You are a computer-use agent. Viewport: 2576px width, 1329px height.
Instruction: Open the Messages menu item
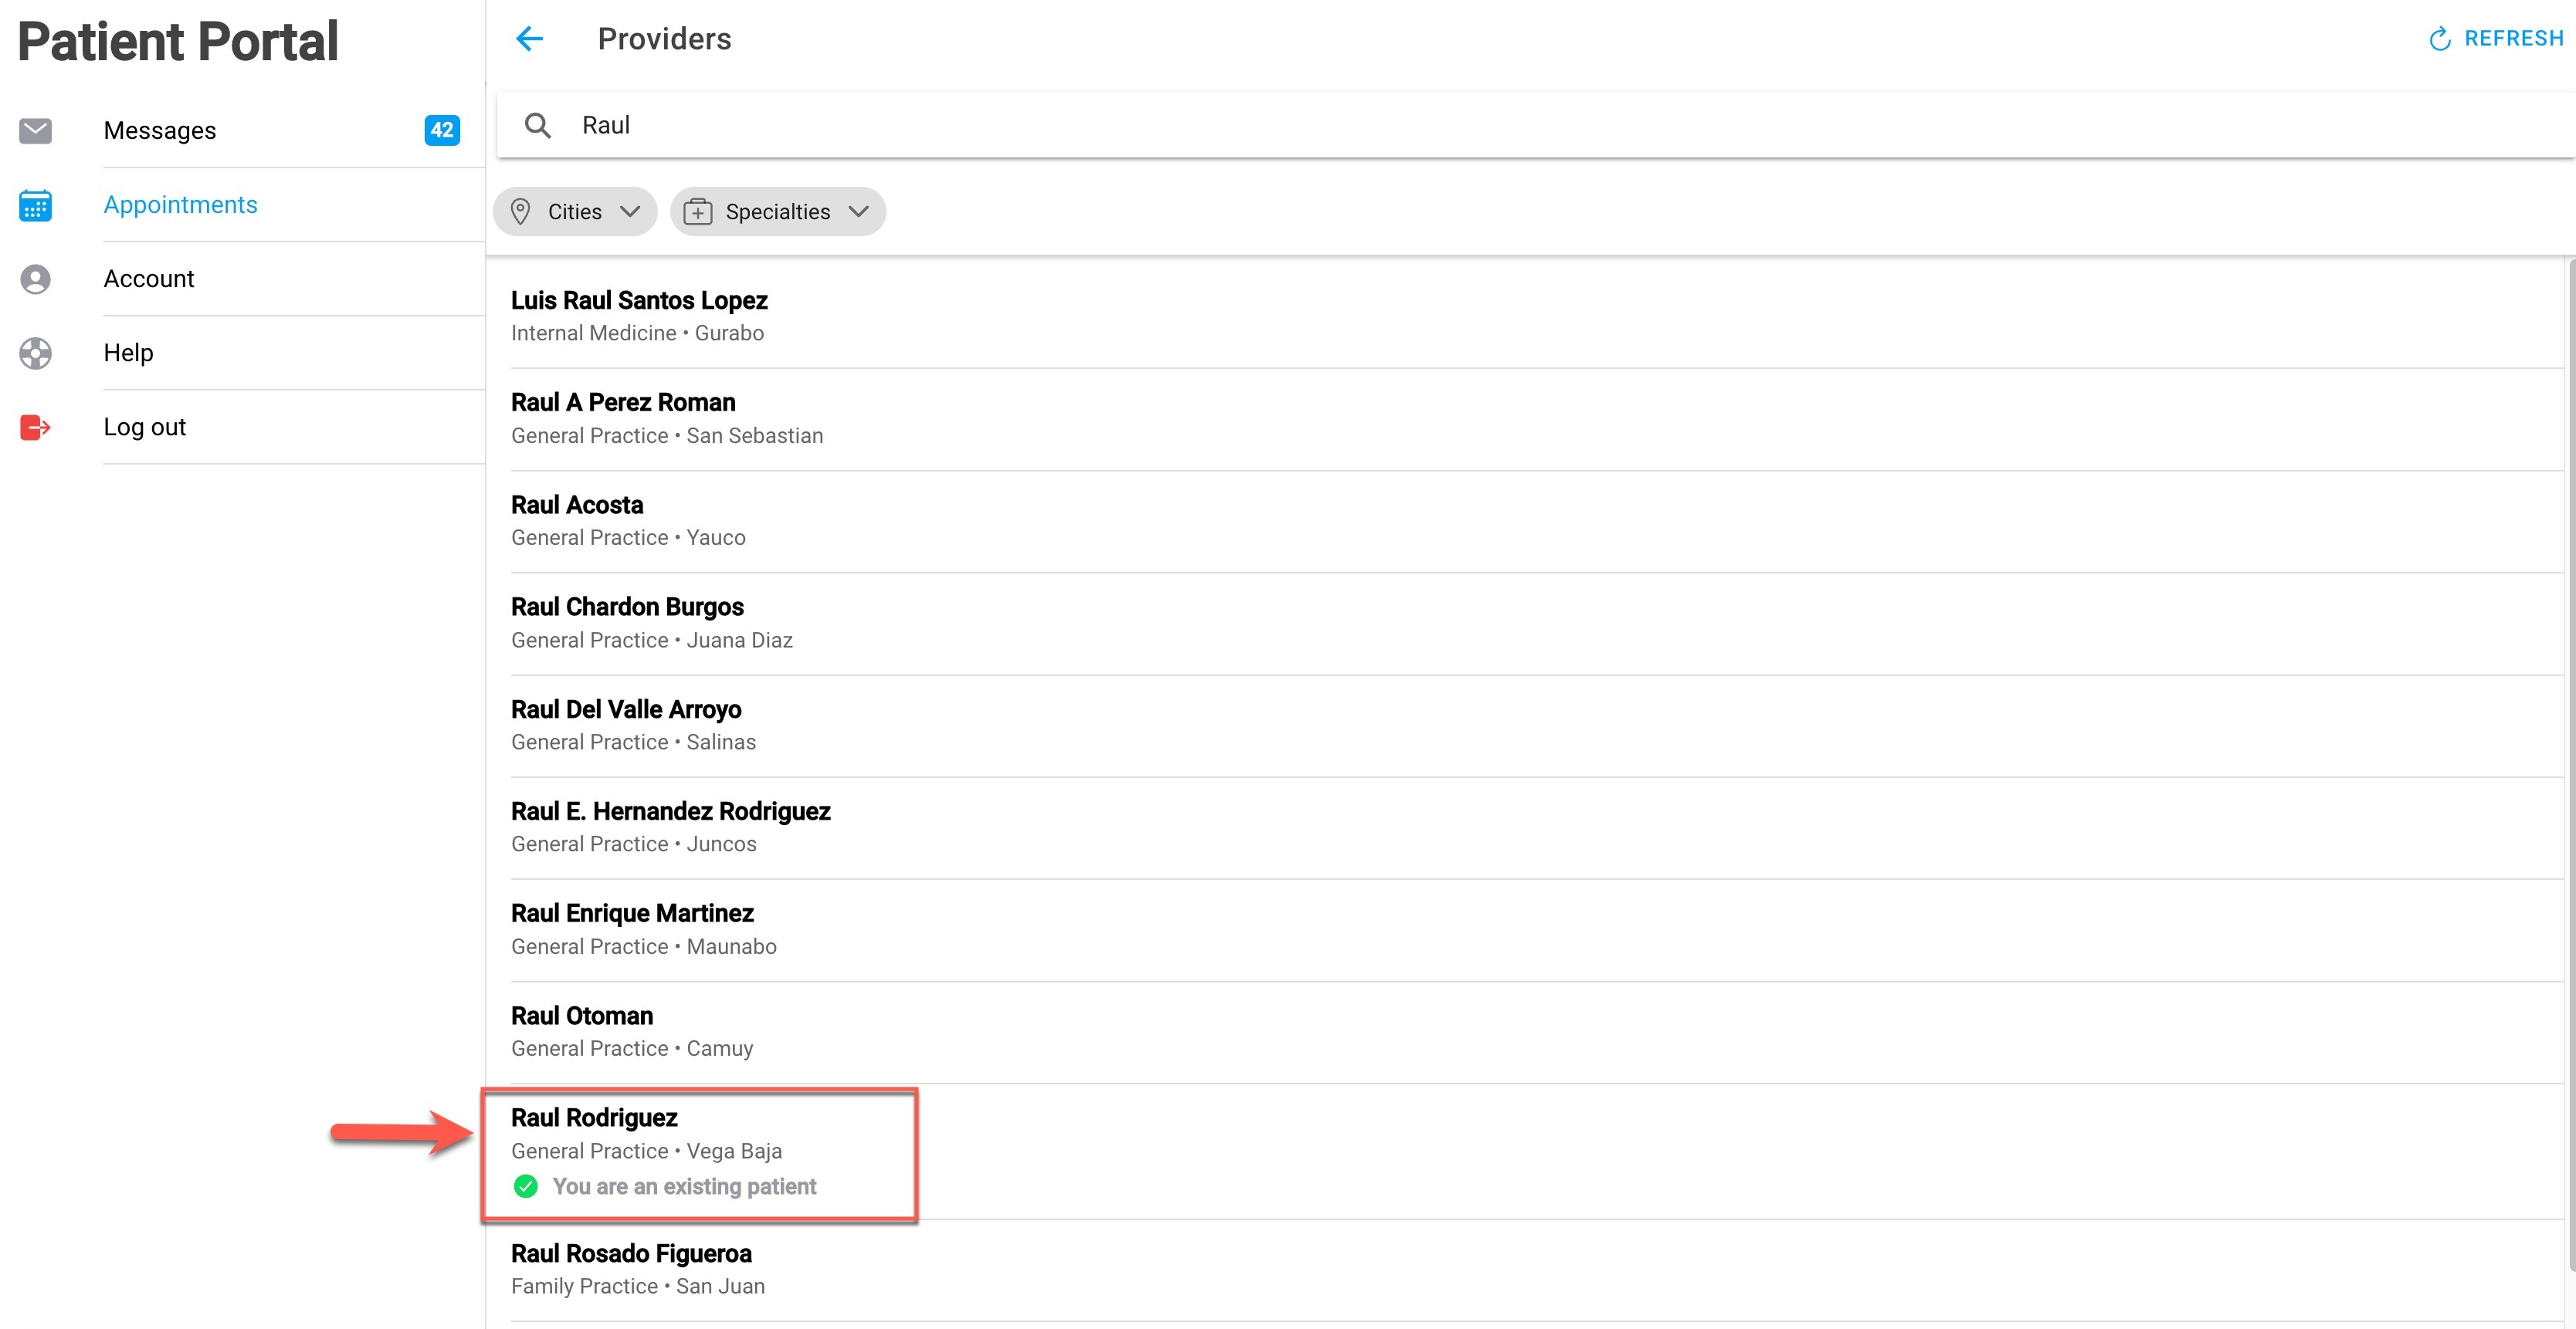click(160, 131)
